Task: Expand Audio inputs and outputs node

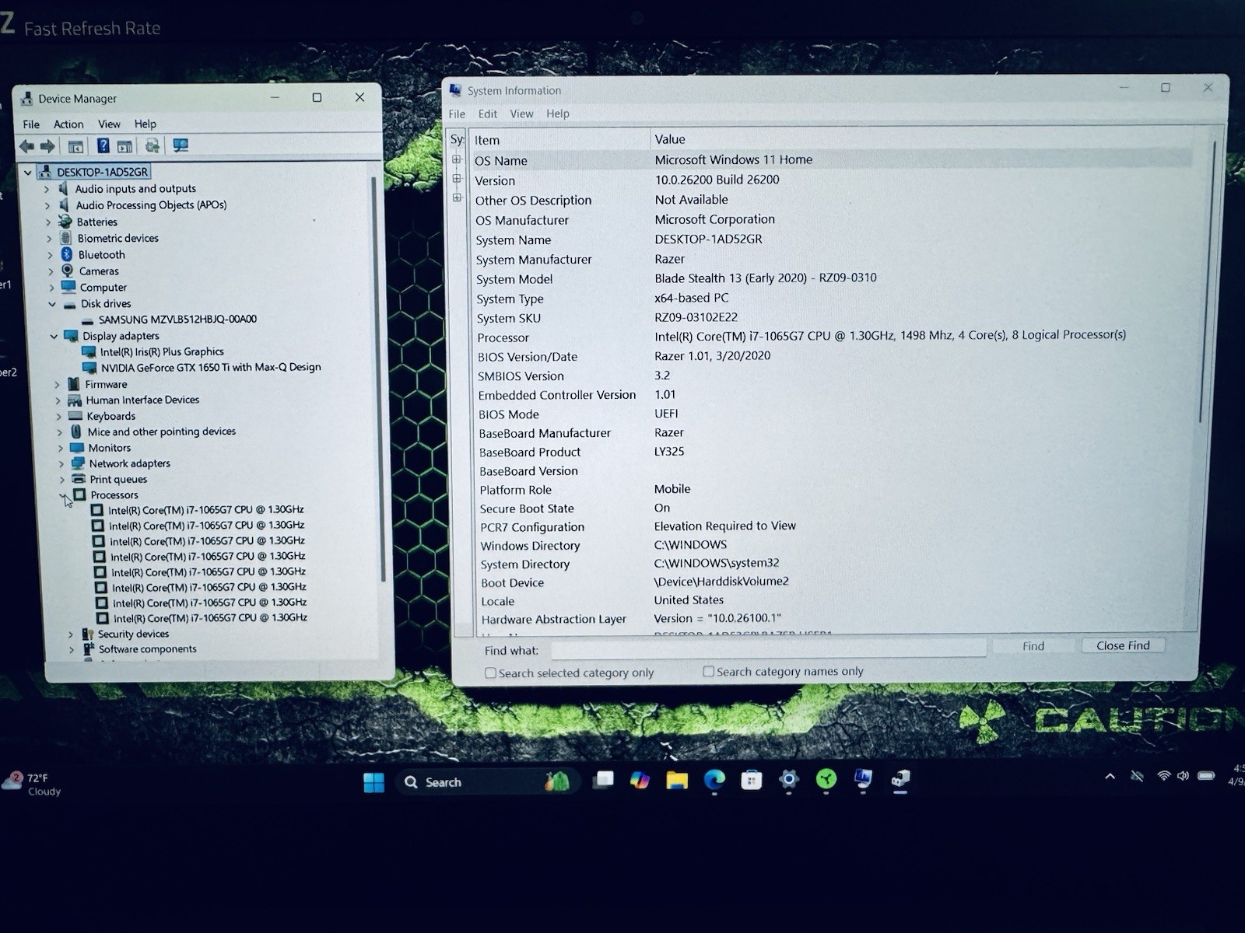Action: tap(47, 189)
